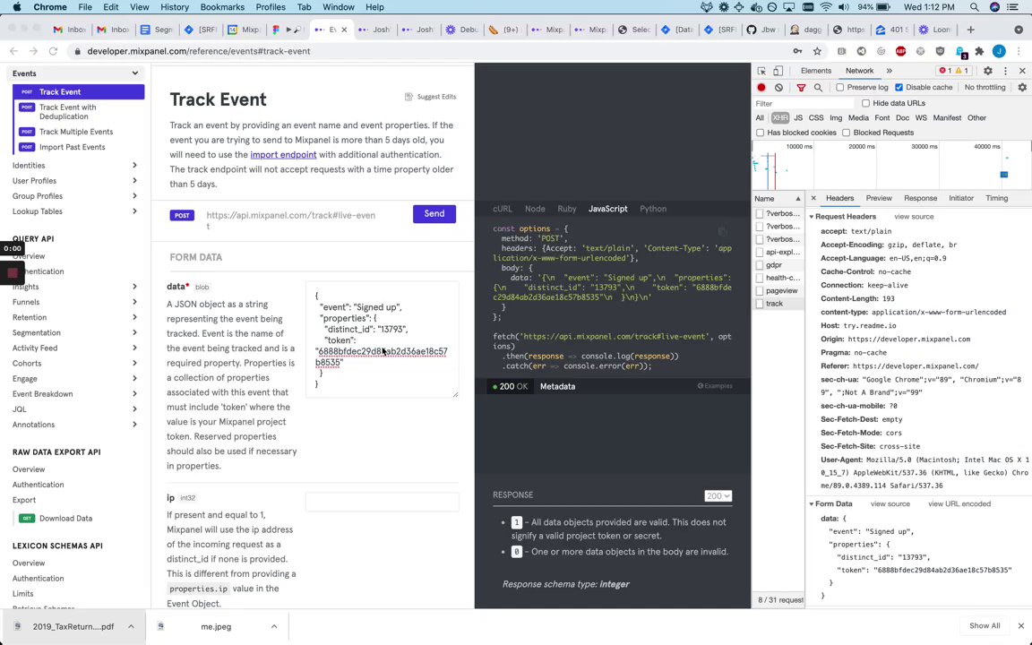This screenshot has height=645, width=1032.
Task: Open the DevTools three-dot customize menu
Action: tap(1005, 71)
